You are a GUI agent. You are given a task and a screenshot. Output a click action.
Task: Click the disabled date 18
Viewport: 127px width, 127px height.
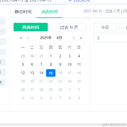pyautogui.click(x=79, y=73)
